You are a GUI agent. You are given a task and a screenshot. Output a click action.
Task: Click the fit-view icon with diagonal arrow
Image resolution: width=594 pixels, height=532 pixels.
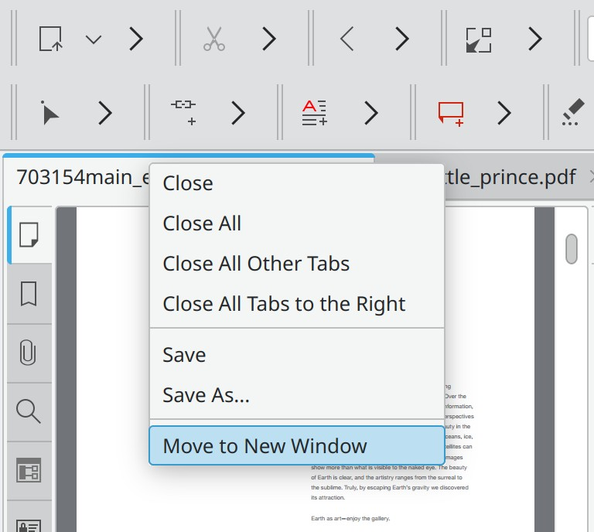pyautogui.click(x=479, y=39)
